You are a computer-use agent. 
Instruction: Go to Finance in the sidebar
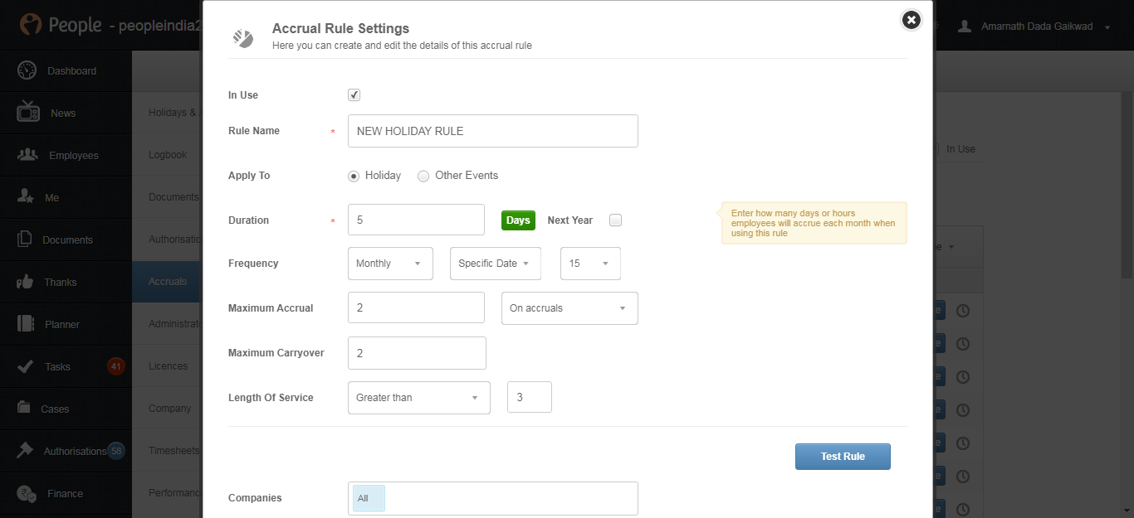point(65,494)
